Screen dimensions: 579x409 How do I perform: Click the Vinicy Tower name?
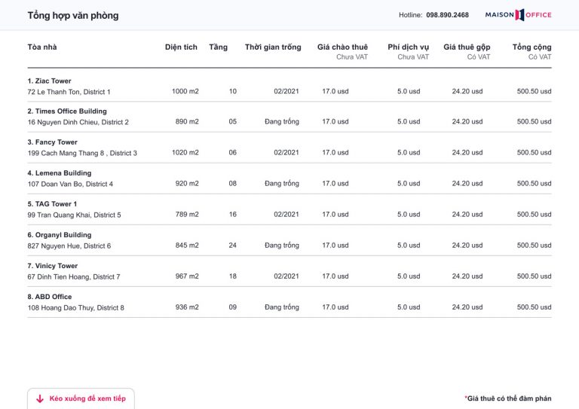pos(52,266)
